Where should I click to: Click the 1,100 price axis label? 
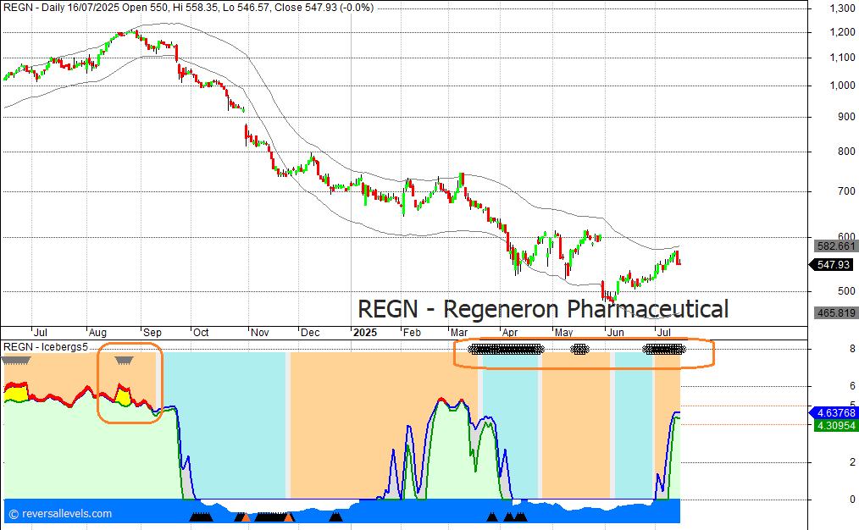(842, 58)
